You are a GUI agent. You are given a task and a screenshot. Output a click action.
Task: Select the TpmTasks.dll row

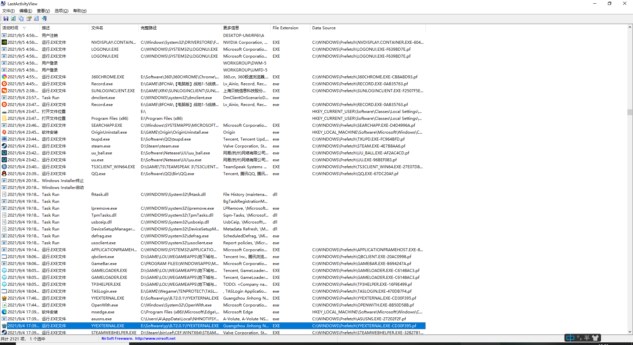[x=213, y=215]
